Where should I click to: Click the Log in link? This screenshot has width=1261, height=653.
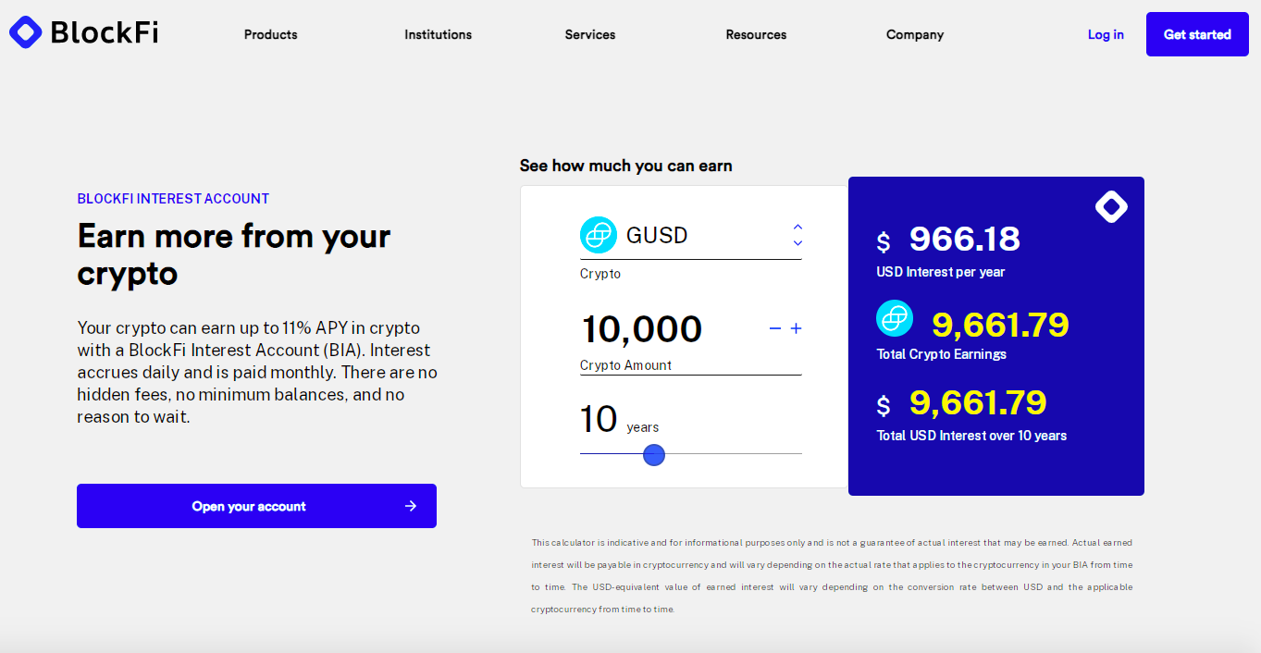pos(1106,34)
